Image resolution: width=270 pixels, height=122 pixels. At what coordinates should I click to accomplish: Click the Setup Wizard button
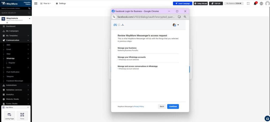(x=201, y=3)
